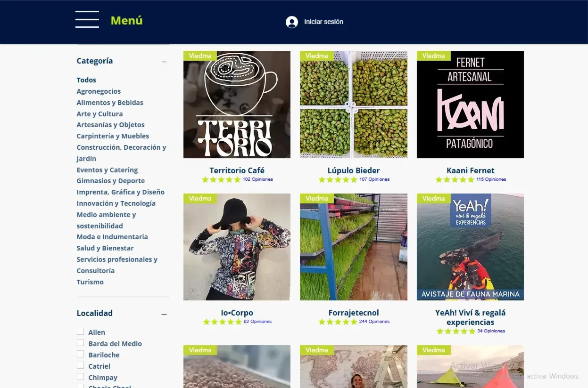Open the YeAh! Avistaje de Fauna Marina thumbnail
Screen dimensions: 588x388
click(470, 247)
